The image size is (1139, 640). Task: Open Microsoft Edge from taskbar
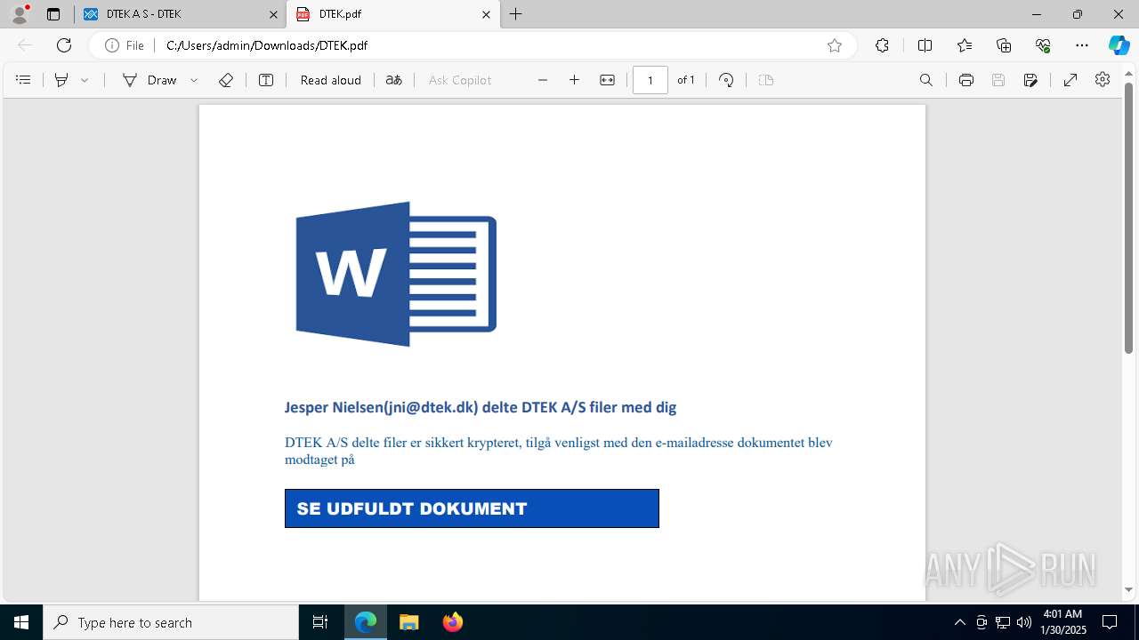point(366,622)
